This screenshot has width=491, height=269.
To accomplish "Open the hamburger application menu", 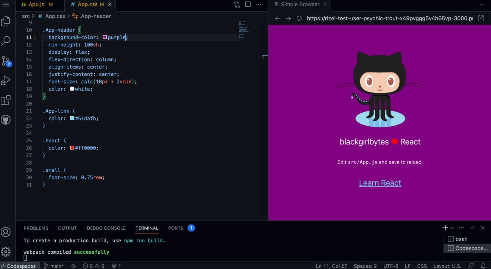I will point(6,4).
